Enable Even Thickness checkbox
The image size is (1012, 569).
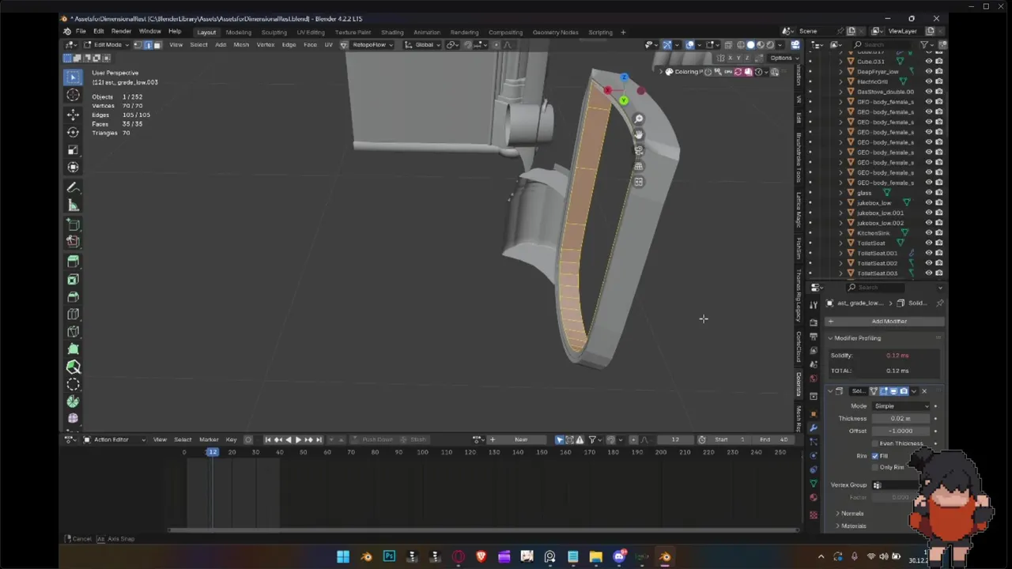click(875, 443)
